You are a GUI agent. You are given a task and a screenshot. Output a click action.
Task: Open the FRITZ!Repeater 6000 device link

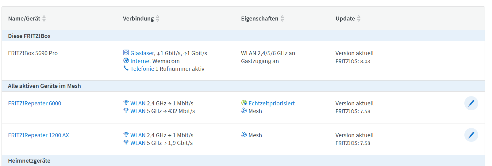(35, 103)
